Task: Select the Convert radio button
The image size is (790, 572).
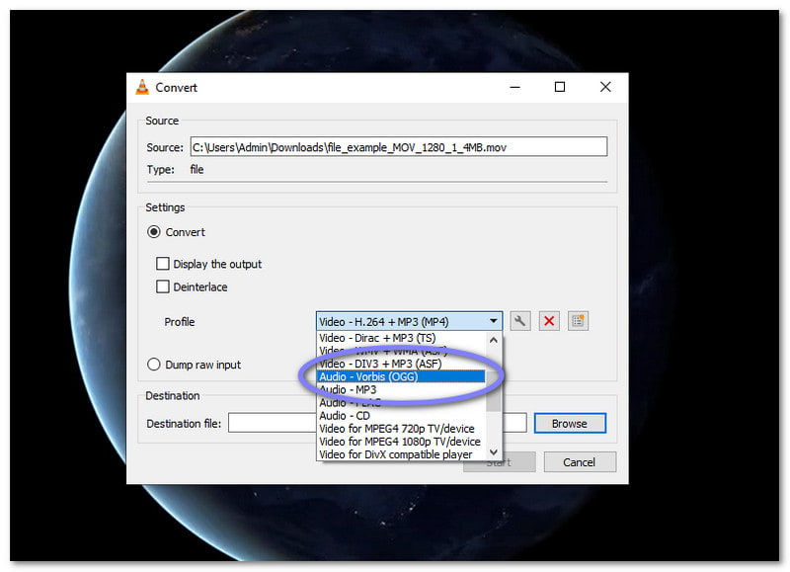Action: click(x=155, y=231)
